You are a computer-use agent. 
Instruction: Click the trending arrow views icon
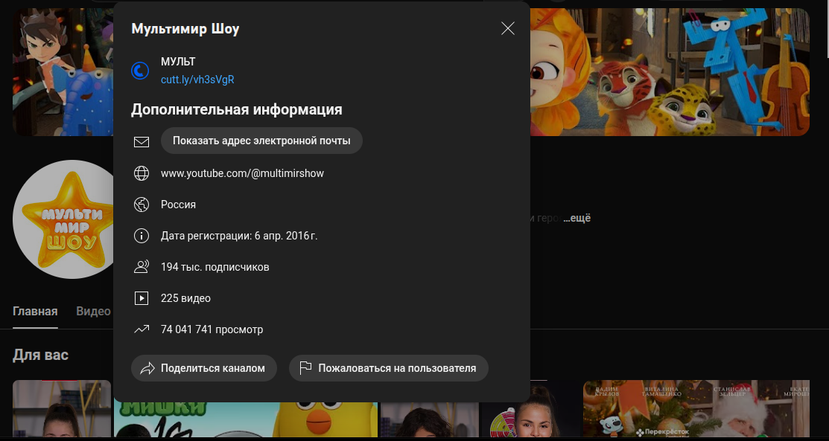coord(142,329)
